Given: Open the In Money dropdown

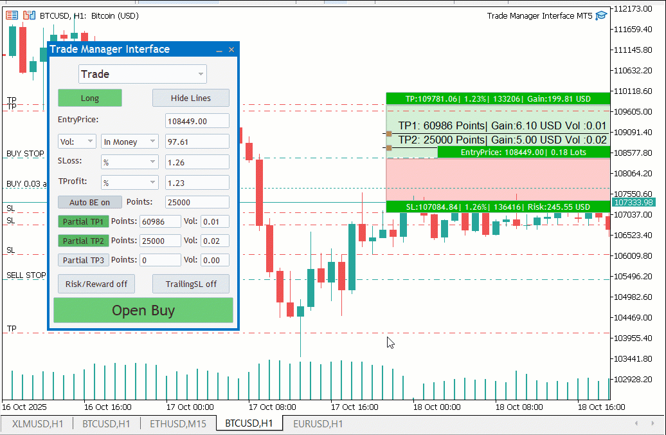Looking at the screenshot, I should pos(129,141).
